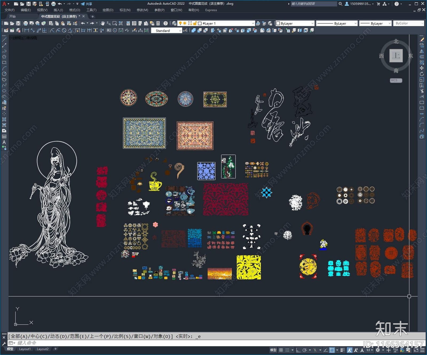
Task: Click 东 (east) on the ViewCube compass
Action: click(x=410, y=56)
